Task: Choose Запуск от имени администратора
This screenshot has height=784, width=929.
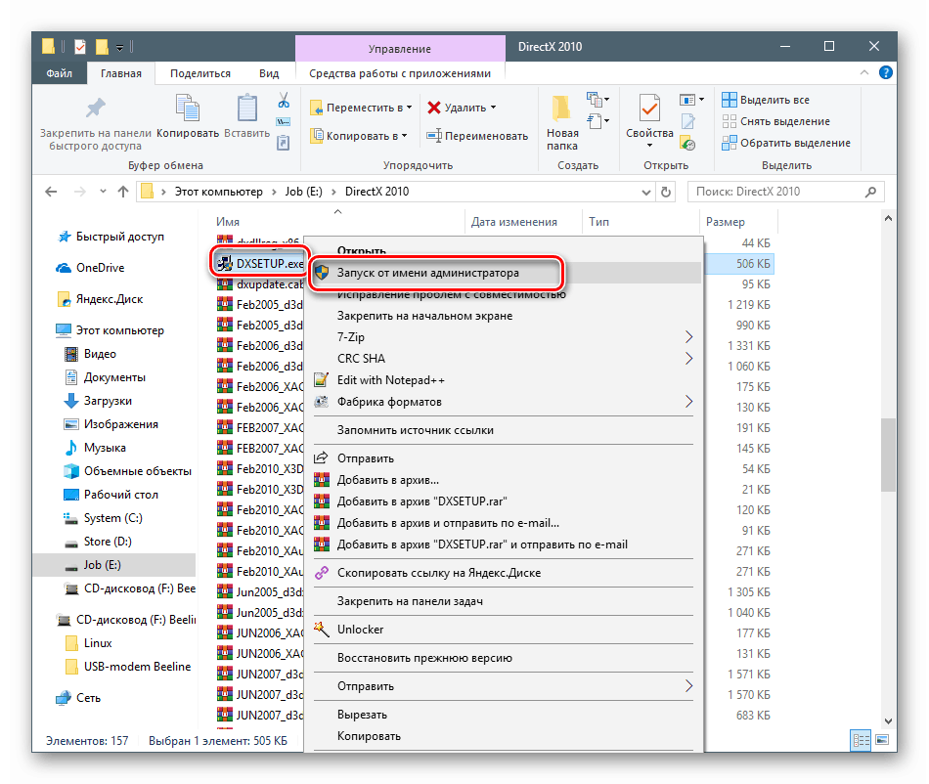Action: click(504, 273)
